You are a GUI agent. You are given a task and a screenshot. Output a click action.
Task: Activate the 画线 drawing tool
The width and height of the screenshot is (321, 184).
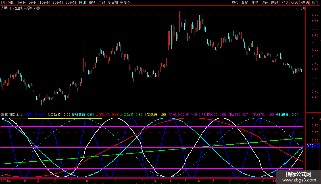[274, 3]
